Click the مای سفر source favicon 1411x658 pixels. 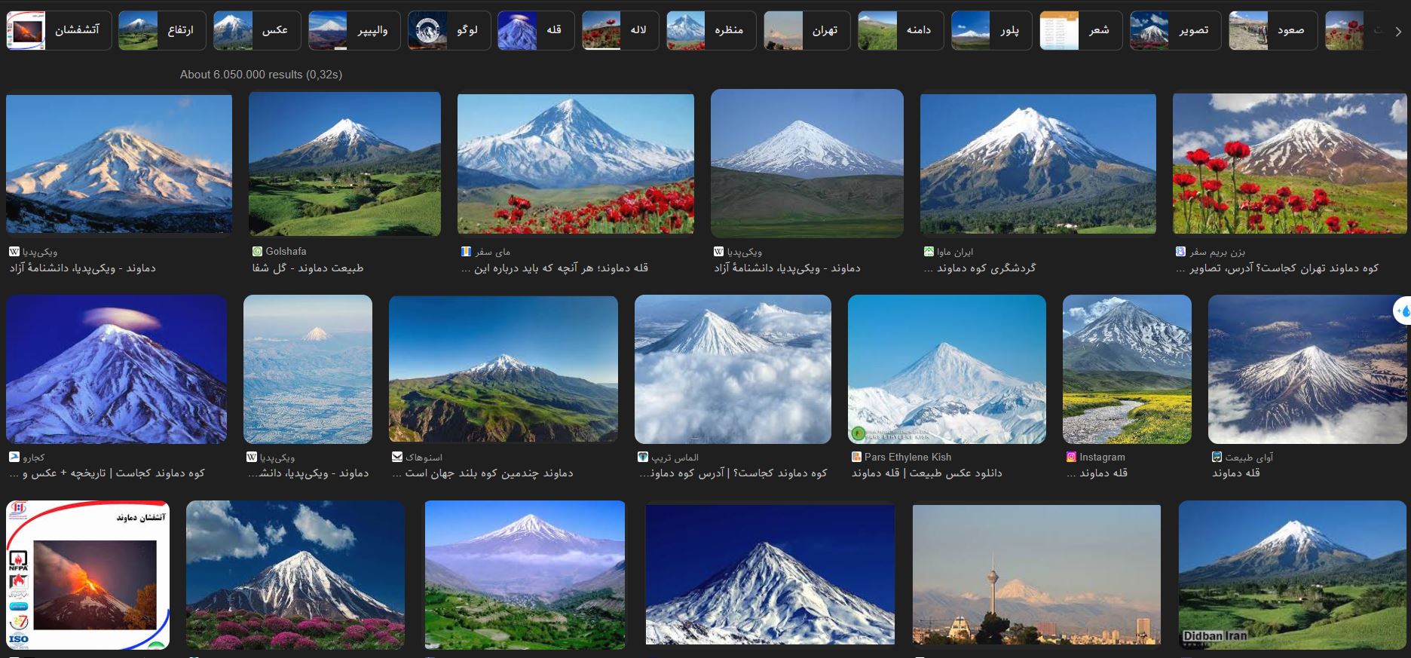466,252
